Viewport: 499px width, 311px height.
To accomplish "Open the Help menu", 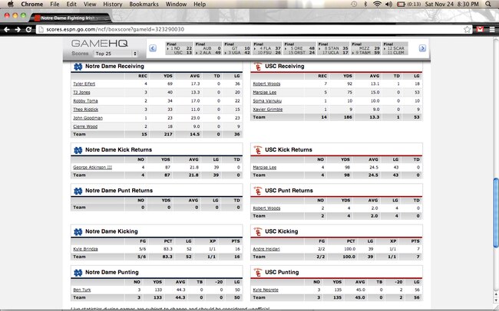I will (x=200, y=4).
